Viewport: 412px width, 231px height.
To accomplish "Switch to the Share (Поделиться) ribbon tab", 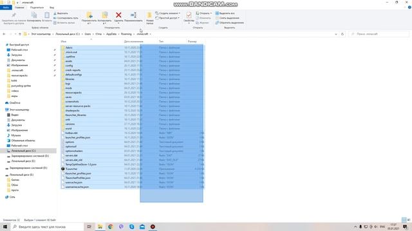I will (37, 8).
